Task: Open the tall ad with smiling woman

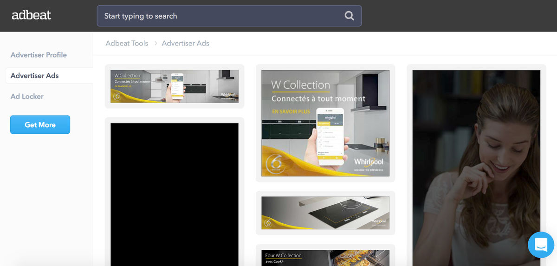Action: (476, 167)
